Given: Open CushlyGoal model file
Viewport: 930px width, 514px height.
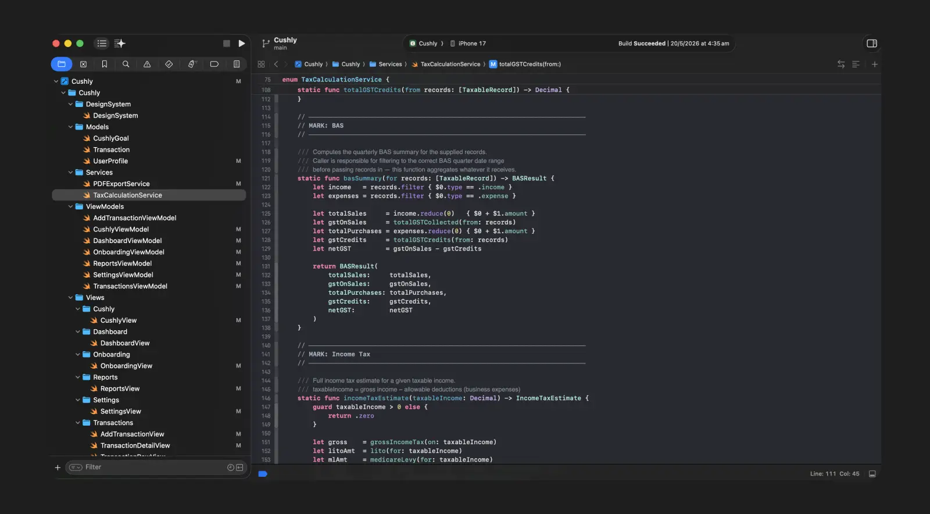Looking at the screenshot, I should (111, 138).
